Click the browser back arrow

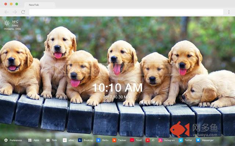coord(7,12)
